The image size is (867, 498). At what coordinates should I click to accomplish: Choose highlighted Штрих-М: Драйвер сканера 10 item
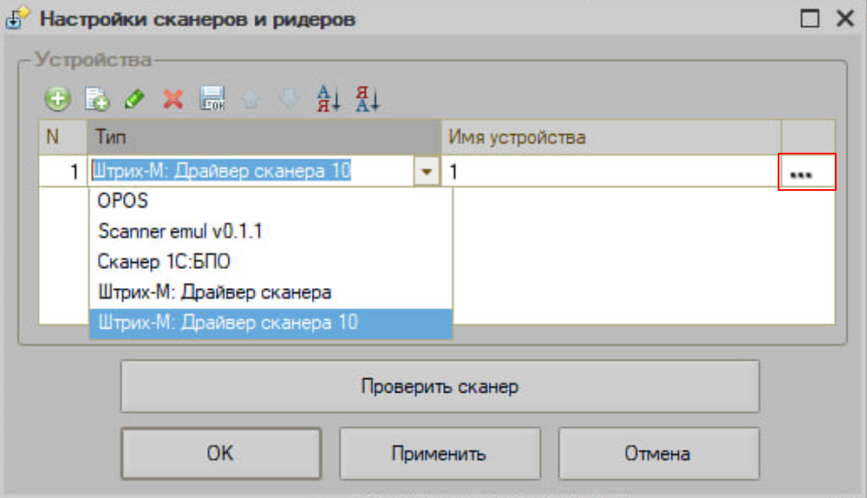point(227,323)
